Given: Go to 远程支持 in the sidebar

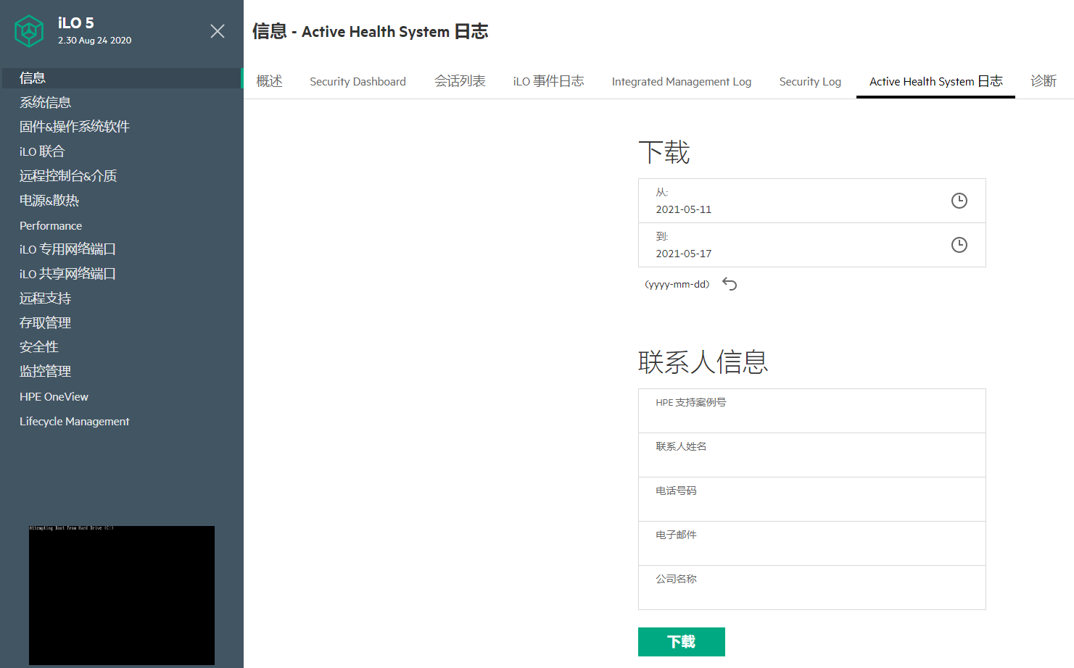Looking at the screenshot, I should [45, 298].
